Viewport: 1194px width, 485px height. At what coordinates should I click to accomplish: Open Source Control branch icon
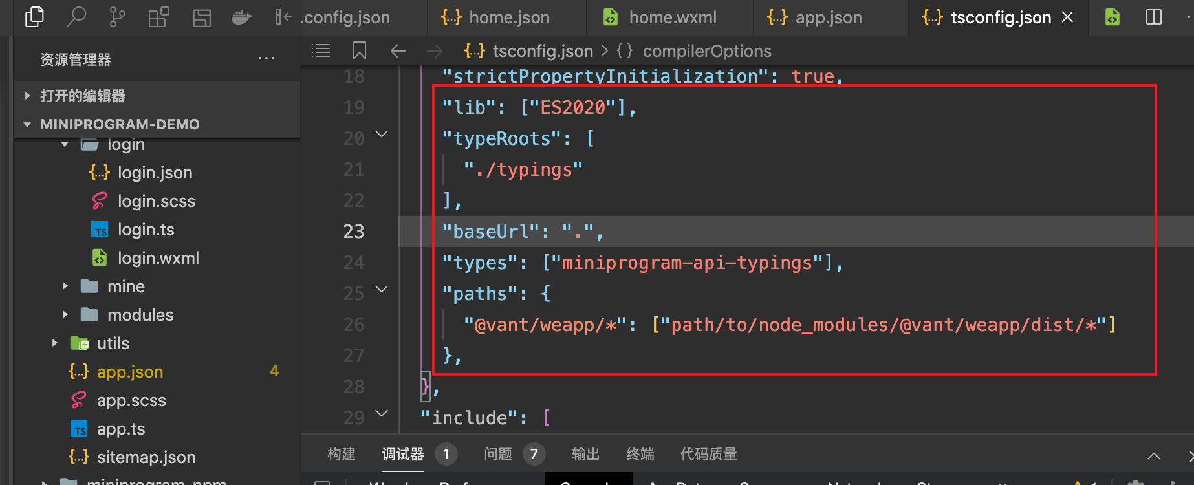coord(117,17)
